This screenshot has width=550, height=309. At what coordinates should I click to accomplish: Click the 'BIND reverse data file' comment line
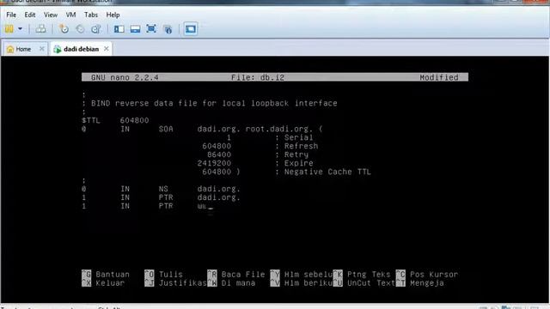[x=210, y=103]
